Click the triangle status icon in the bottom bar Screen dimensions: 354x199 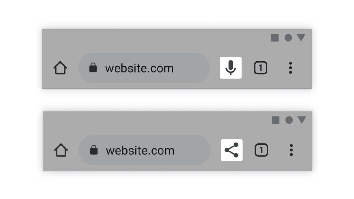302,120
